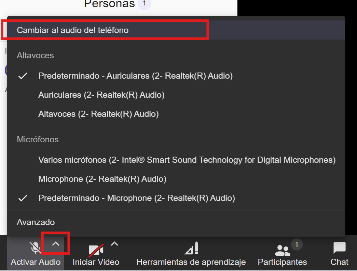Open the Avanzado audio settings entry
The height and width of the screenshot is (271, 357).
pos(176,222)
